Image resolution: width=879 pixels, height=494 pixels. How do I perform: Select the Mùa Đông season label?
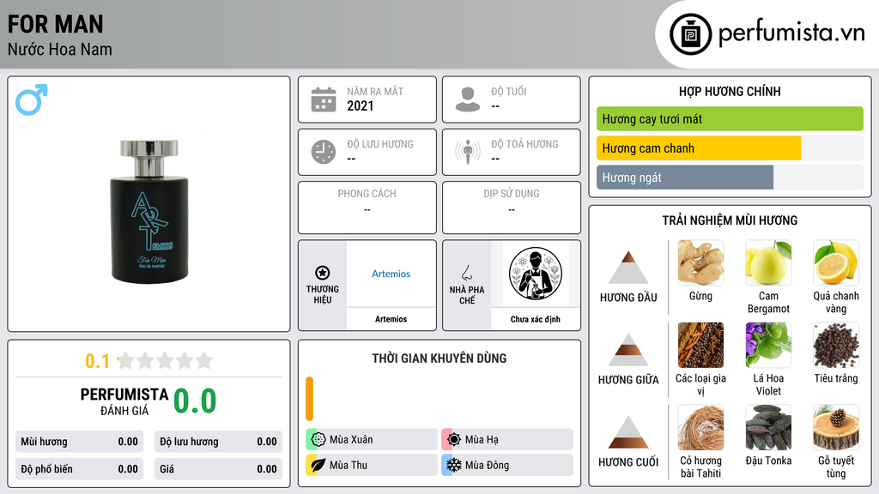pyautogui.click(x=487, y=465)
